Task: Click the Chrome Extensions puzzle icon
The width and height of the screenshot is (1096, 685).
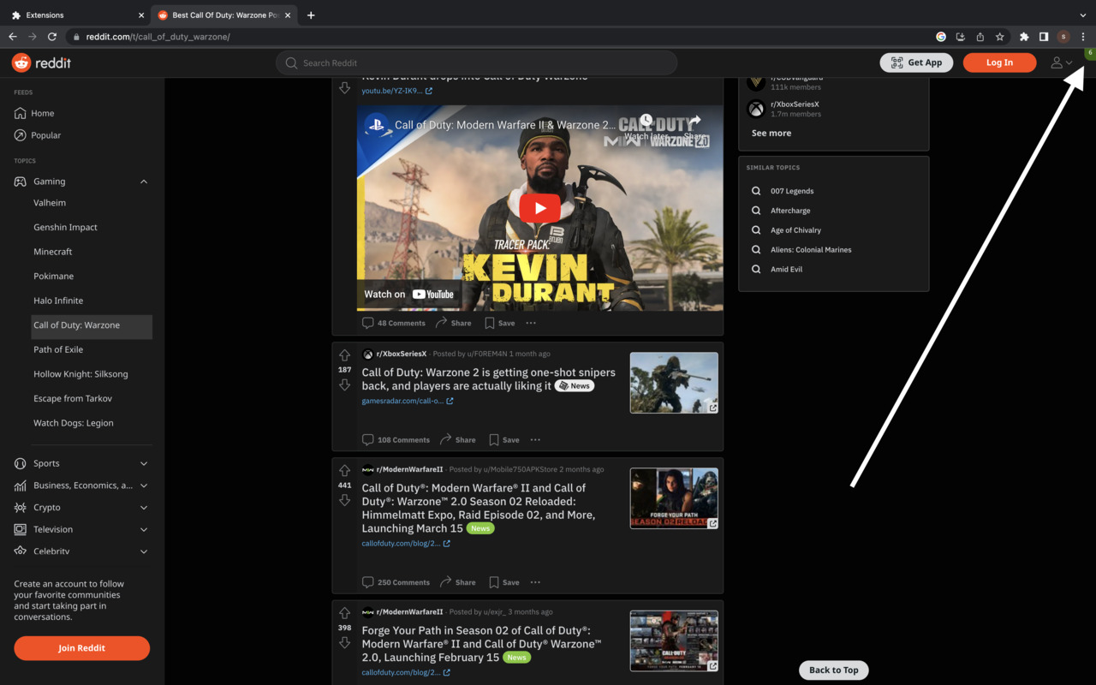Action: (1023, 37)
